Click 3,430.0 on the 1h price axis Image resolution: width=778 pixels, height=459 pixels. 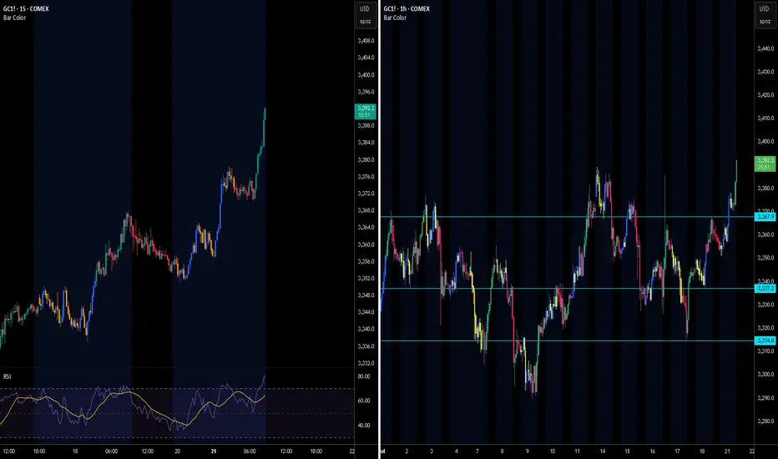click(765, 72)
